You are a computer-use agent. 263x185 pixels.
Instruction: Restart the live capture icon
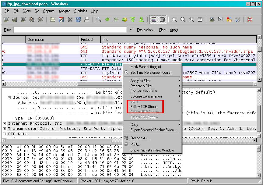[40, 20]
